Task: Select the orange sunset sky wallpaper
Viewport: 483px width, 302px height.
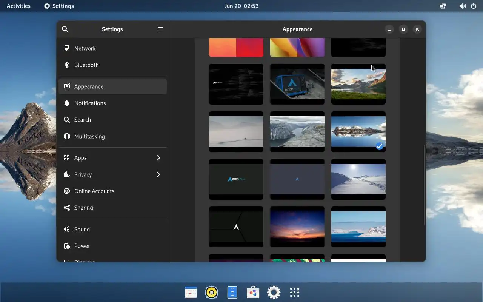Action: coord(297,227)
